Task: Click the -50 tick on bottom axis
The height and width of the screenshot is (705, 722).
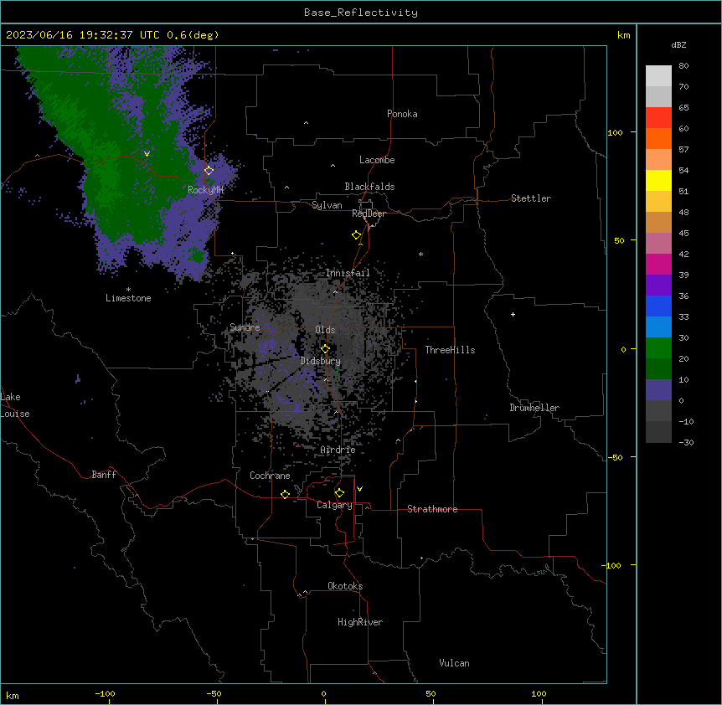Action: click(214, 693)
